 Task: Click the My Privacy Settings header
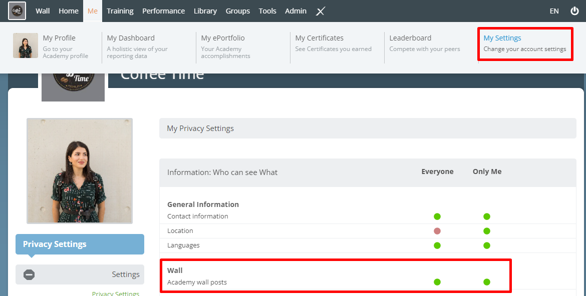click(x=368, y=128)
